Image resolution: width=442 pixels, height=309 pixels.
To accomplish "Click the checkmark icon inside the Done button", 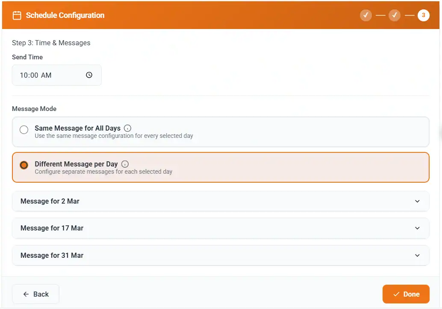I will 395,294.
